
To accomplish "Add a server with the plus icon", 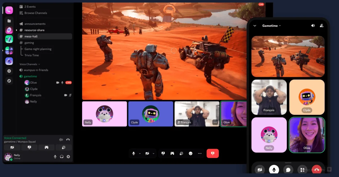I will [x=9, y=71].
